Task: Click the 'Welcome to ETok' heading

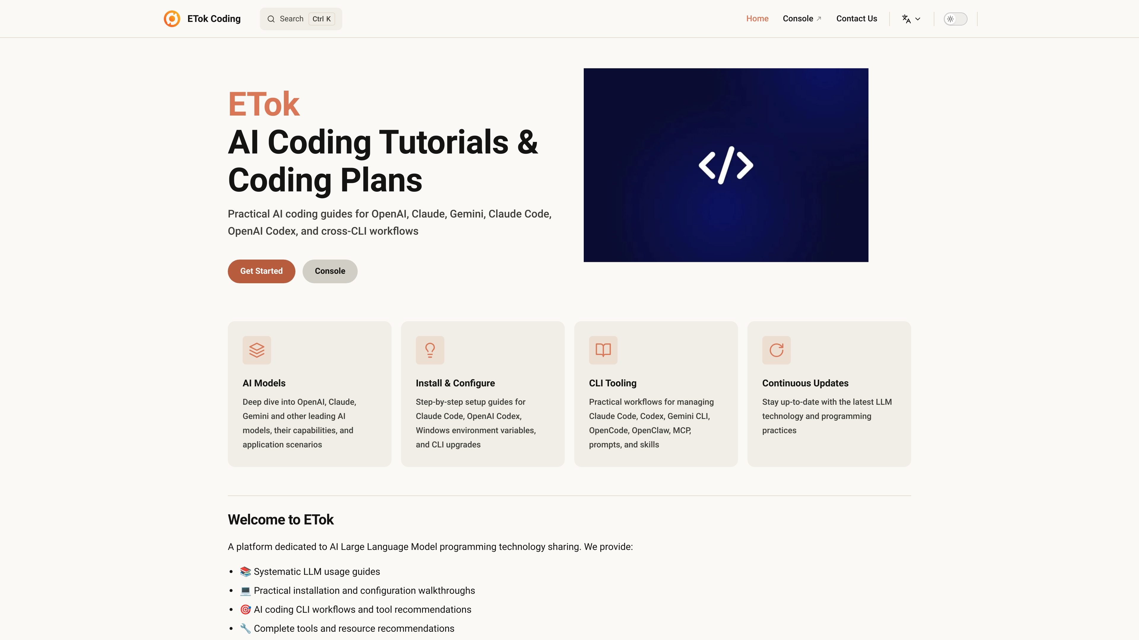Action: point(281,519)
